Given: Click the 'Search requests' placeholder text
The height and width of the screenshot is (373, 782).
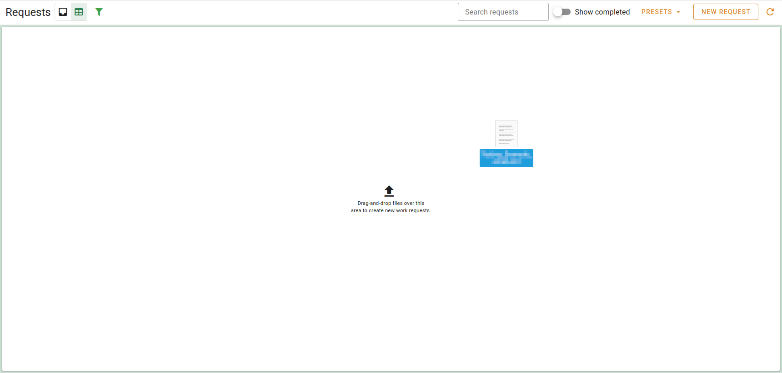Looking at the screenshot, I should point(491,12).
